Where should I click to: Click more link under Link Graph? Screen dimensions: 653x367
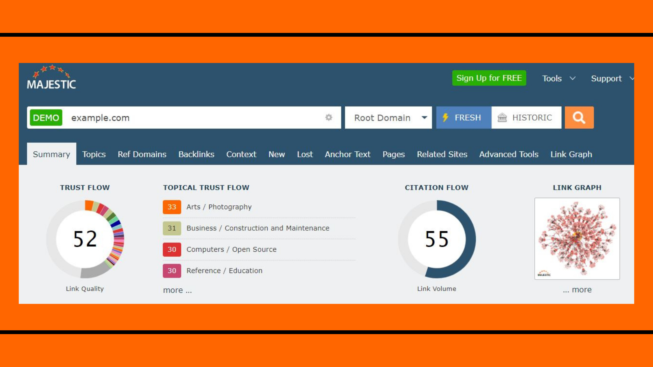[x=577, y=290]
